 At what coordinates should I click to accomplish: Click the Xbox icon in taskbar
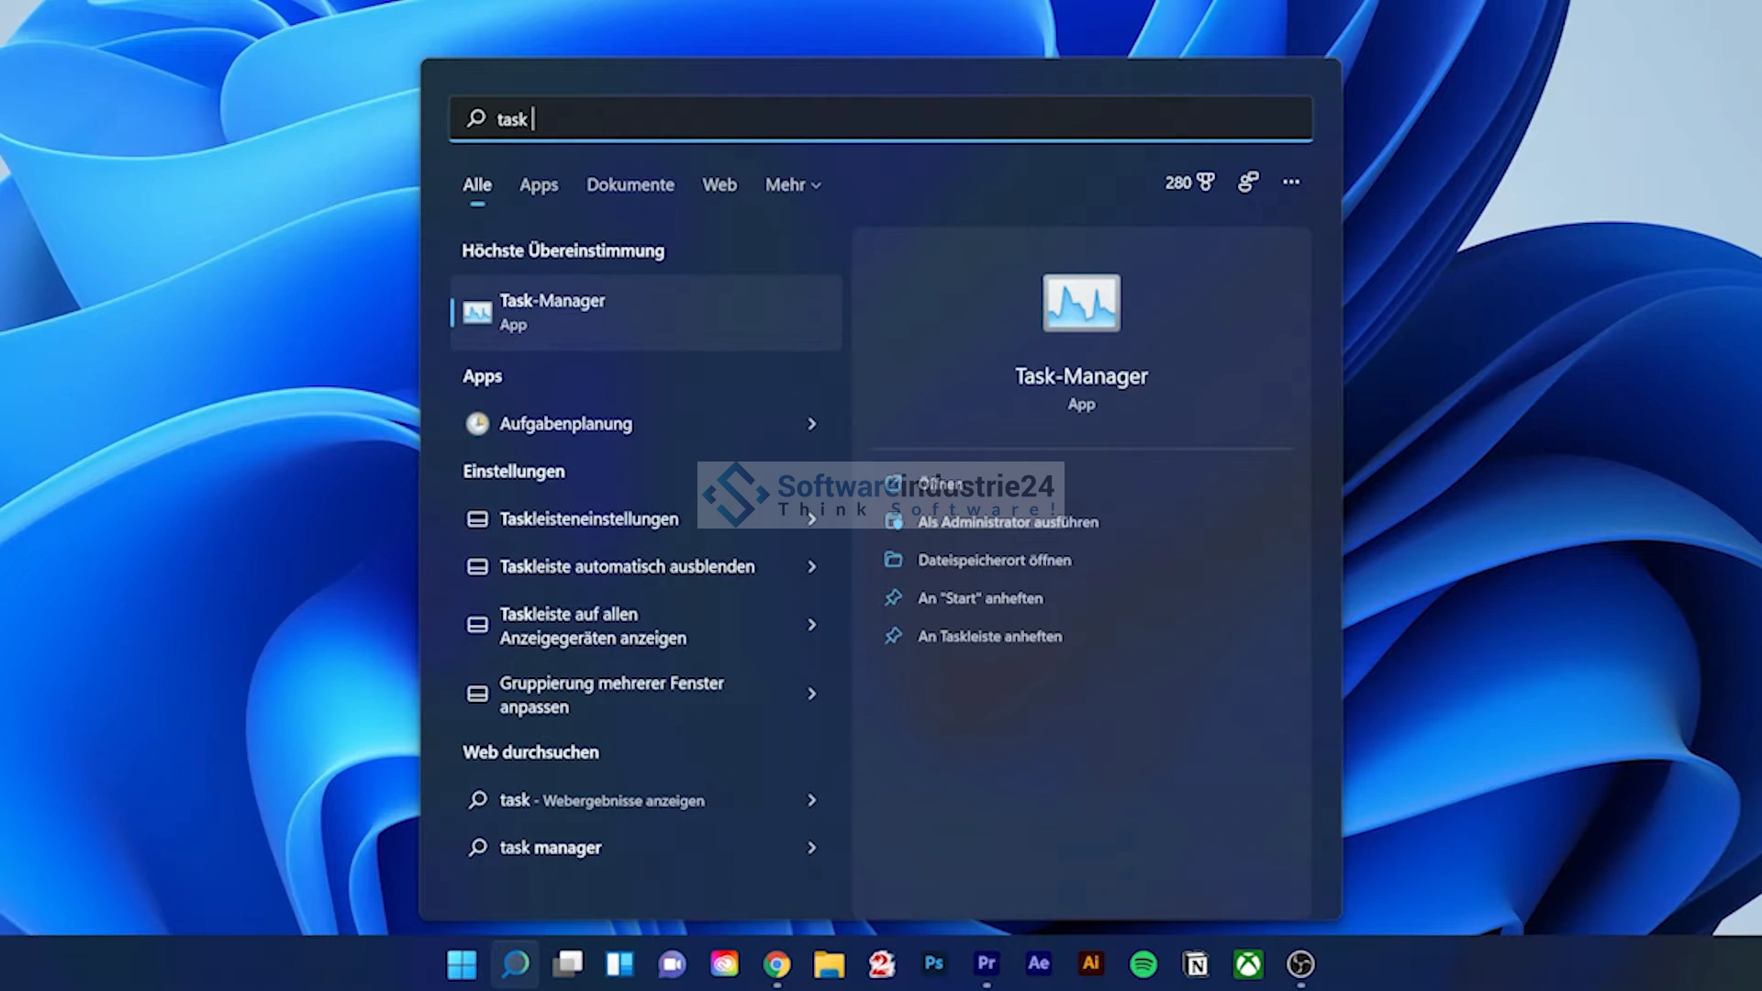click(x=1248, y=963)
